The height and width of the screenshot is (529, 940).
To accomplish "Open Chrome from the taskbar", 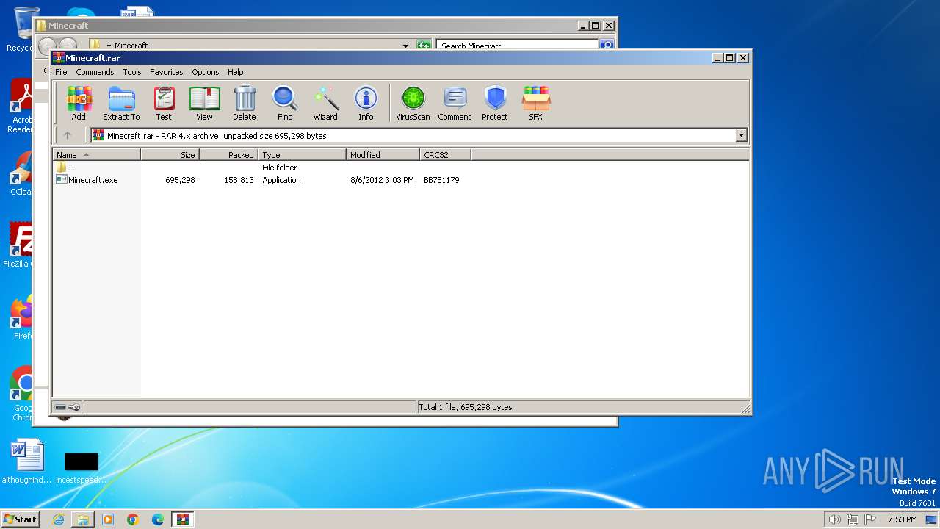I will [x=133, y=519].
